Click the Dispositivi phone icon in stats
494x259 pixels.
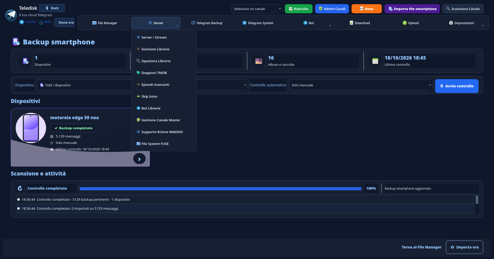pos(25,61)
